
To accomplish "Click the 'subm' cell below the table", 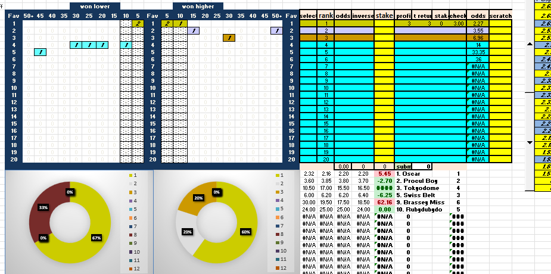I will 403,167.
